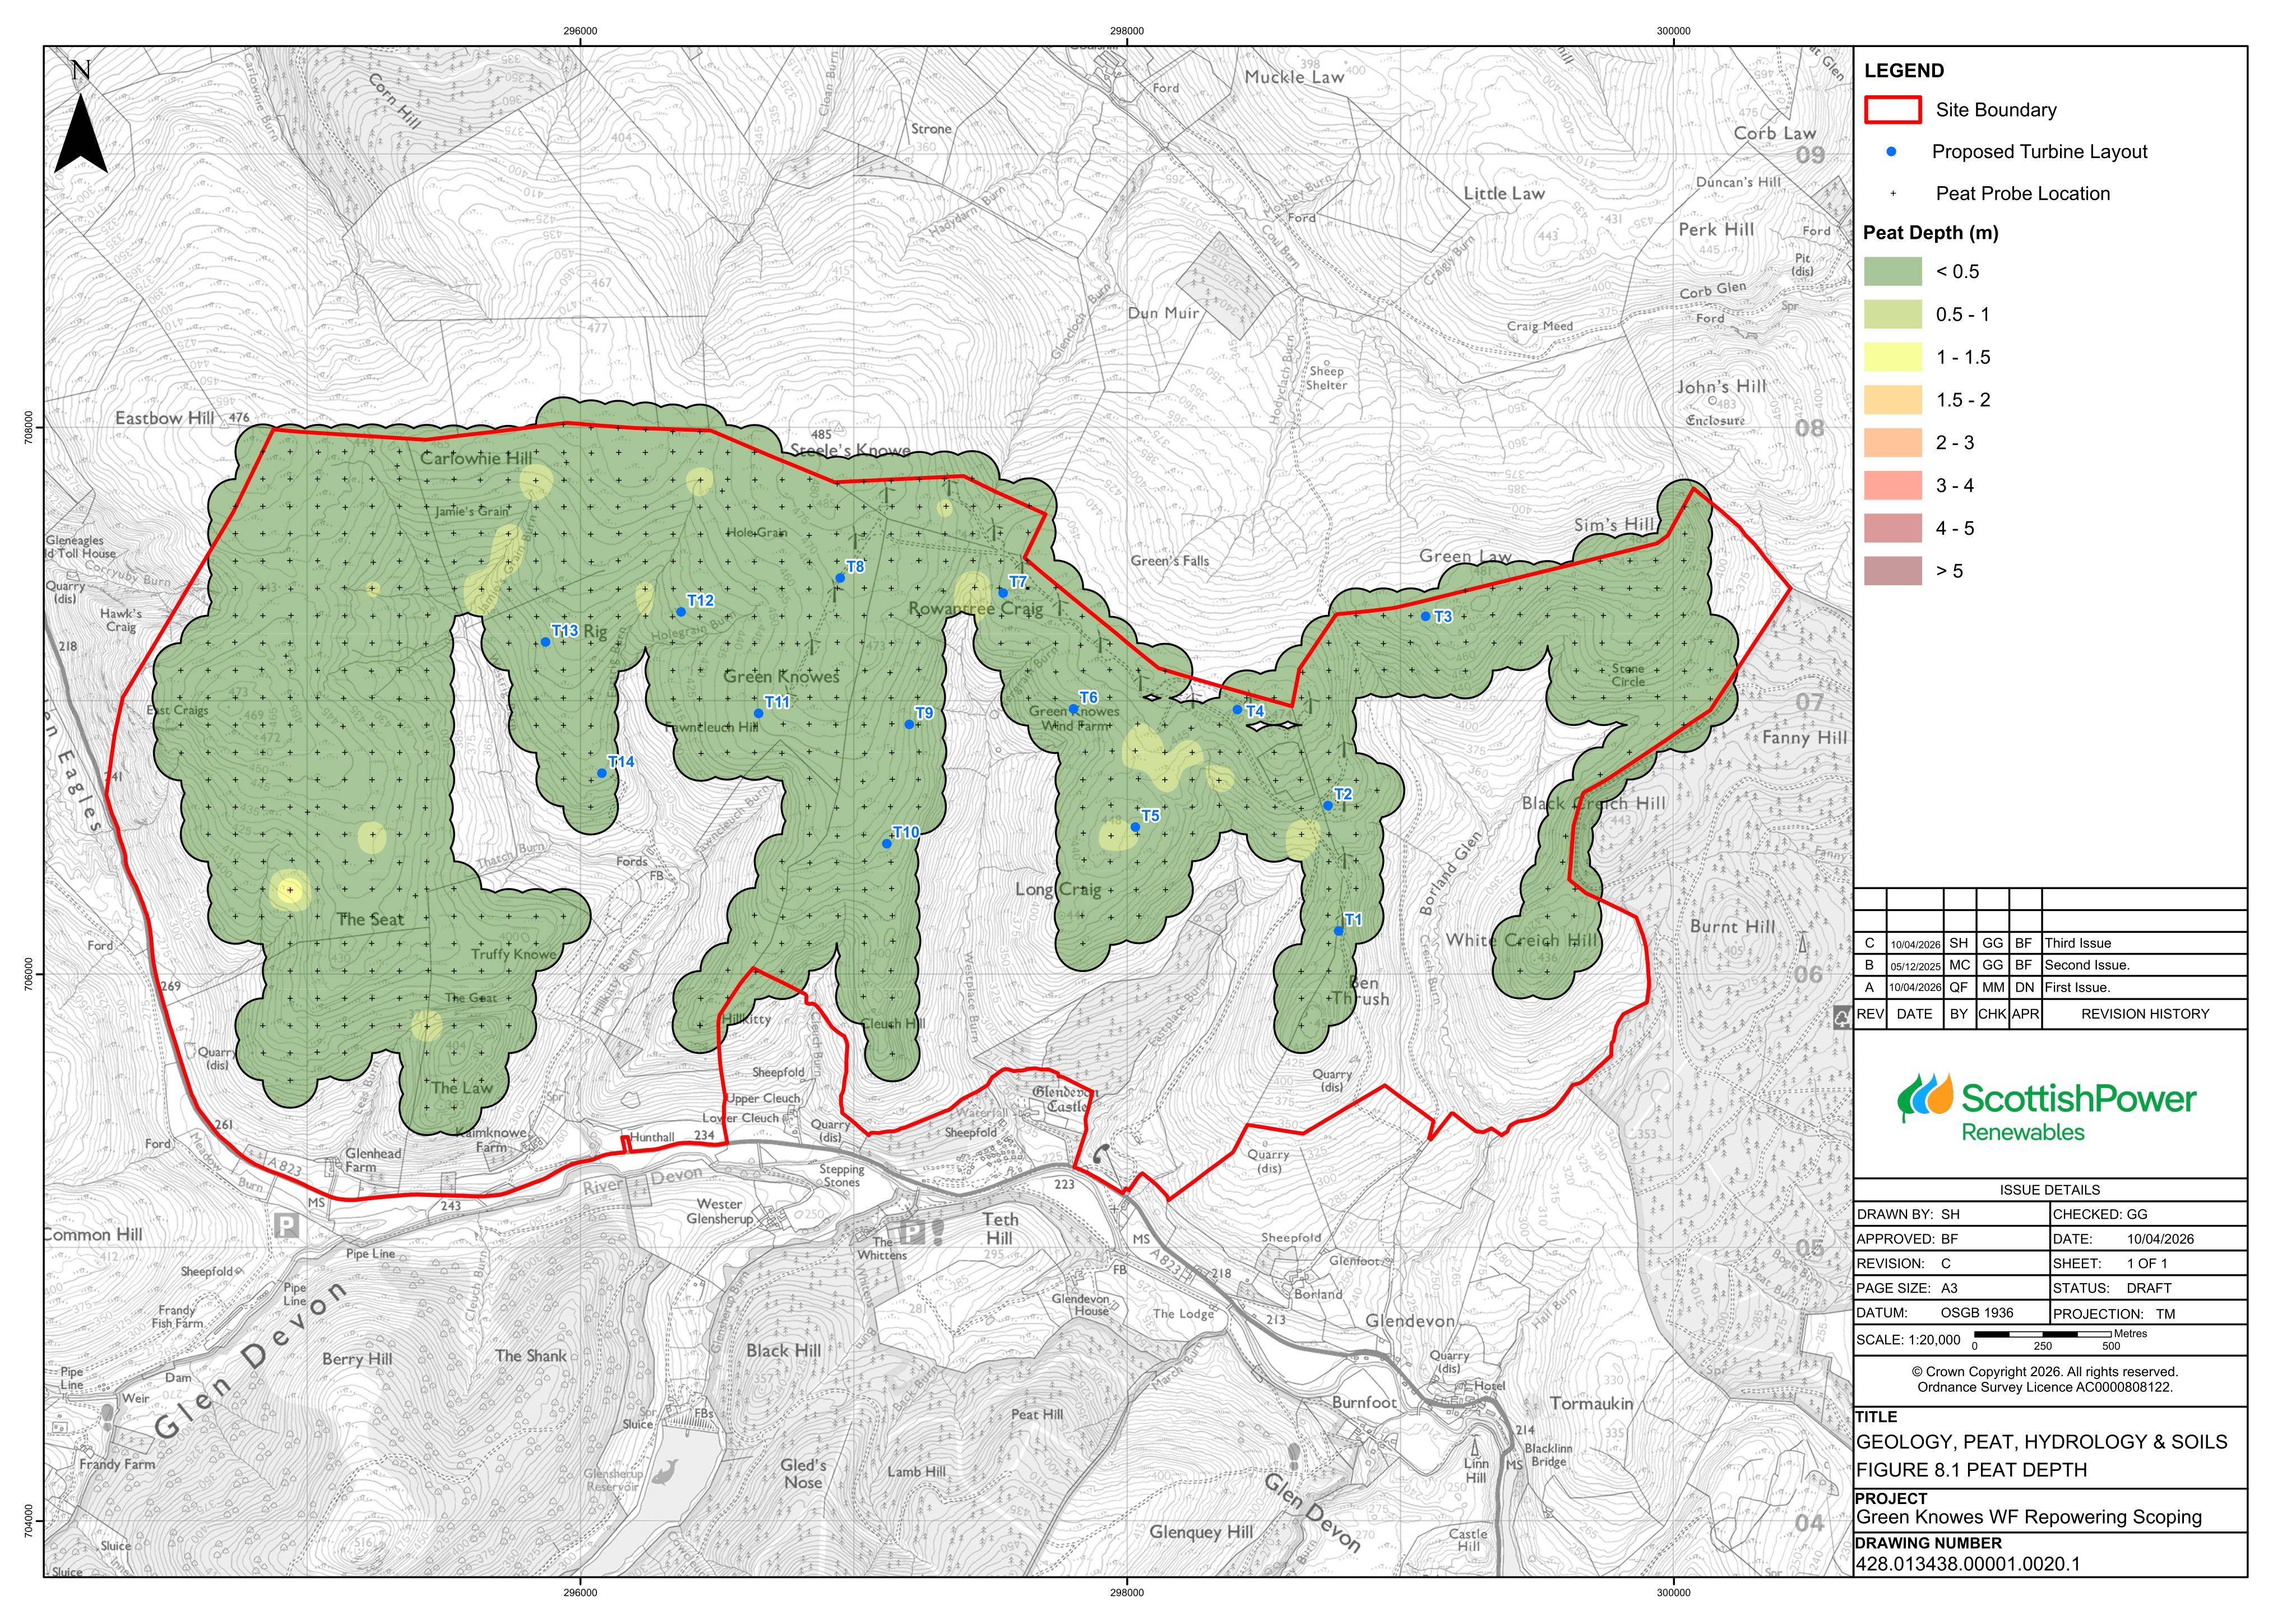This screenshot has width=2296, height=1624.
Task: Select the yellow 1 - 1.5 depth swatch
Action: (1892, 357)
